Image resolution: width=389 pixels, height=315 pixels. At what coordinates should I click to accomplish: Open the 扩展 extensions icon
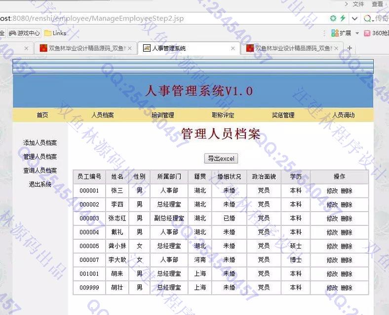pos(335,33)
